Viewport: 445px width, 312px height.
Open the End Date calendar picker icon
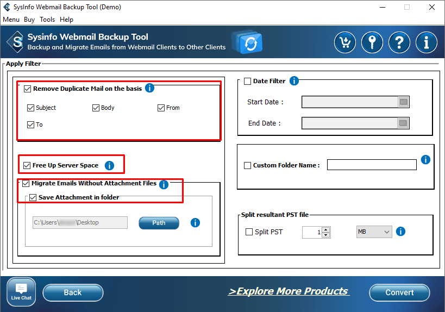coord(403,123)
